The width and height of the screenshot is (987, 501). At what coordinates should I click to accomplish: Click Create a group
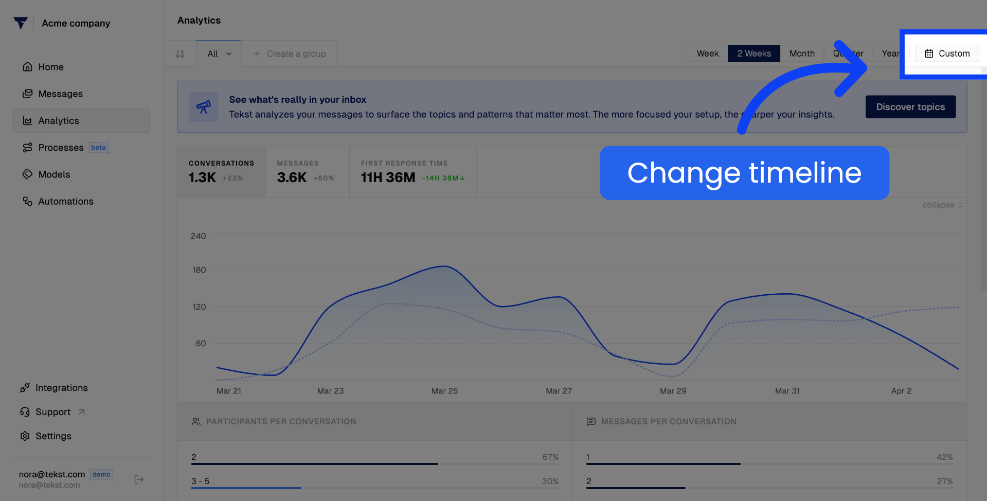pyautogui.click(x=290, y=53)
